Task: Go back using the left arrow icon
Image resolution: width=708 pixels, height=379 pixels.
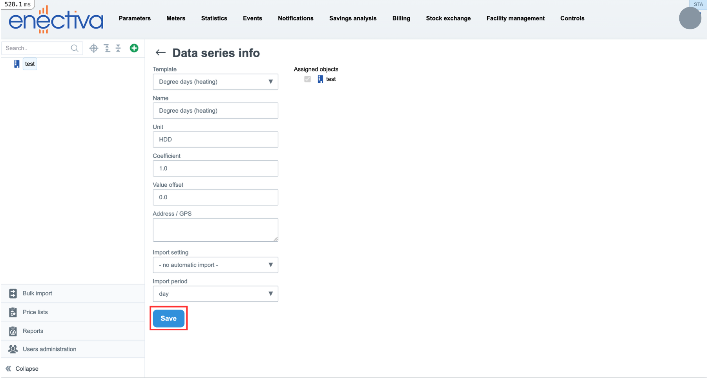Action: (x=160, y=53)
